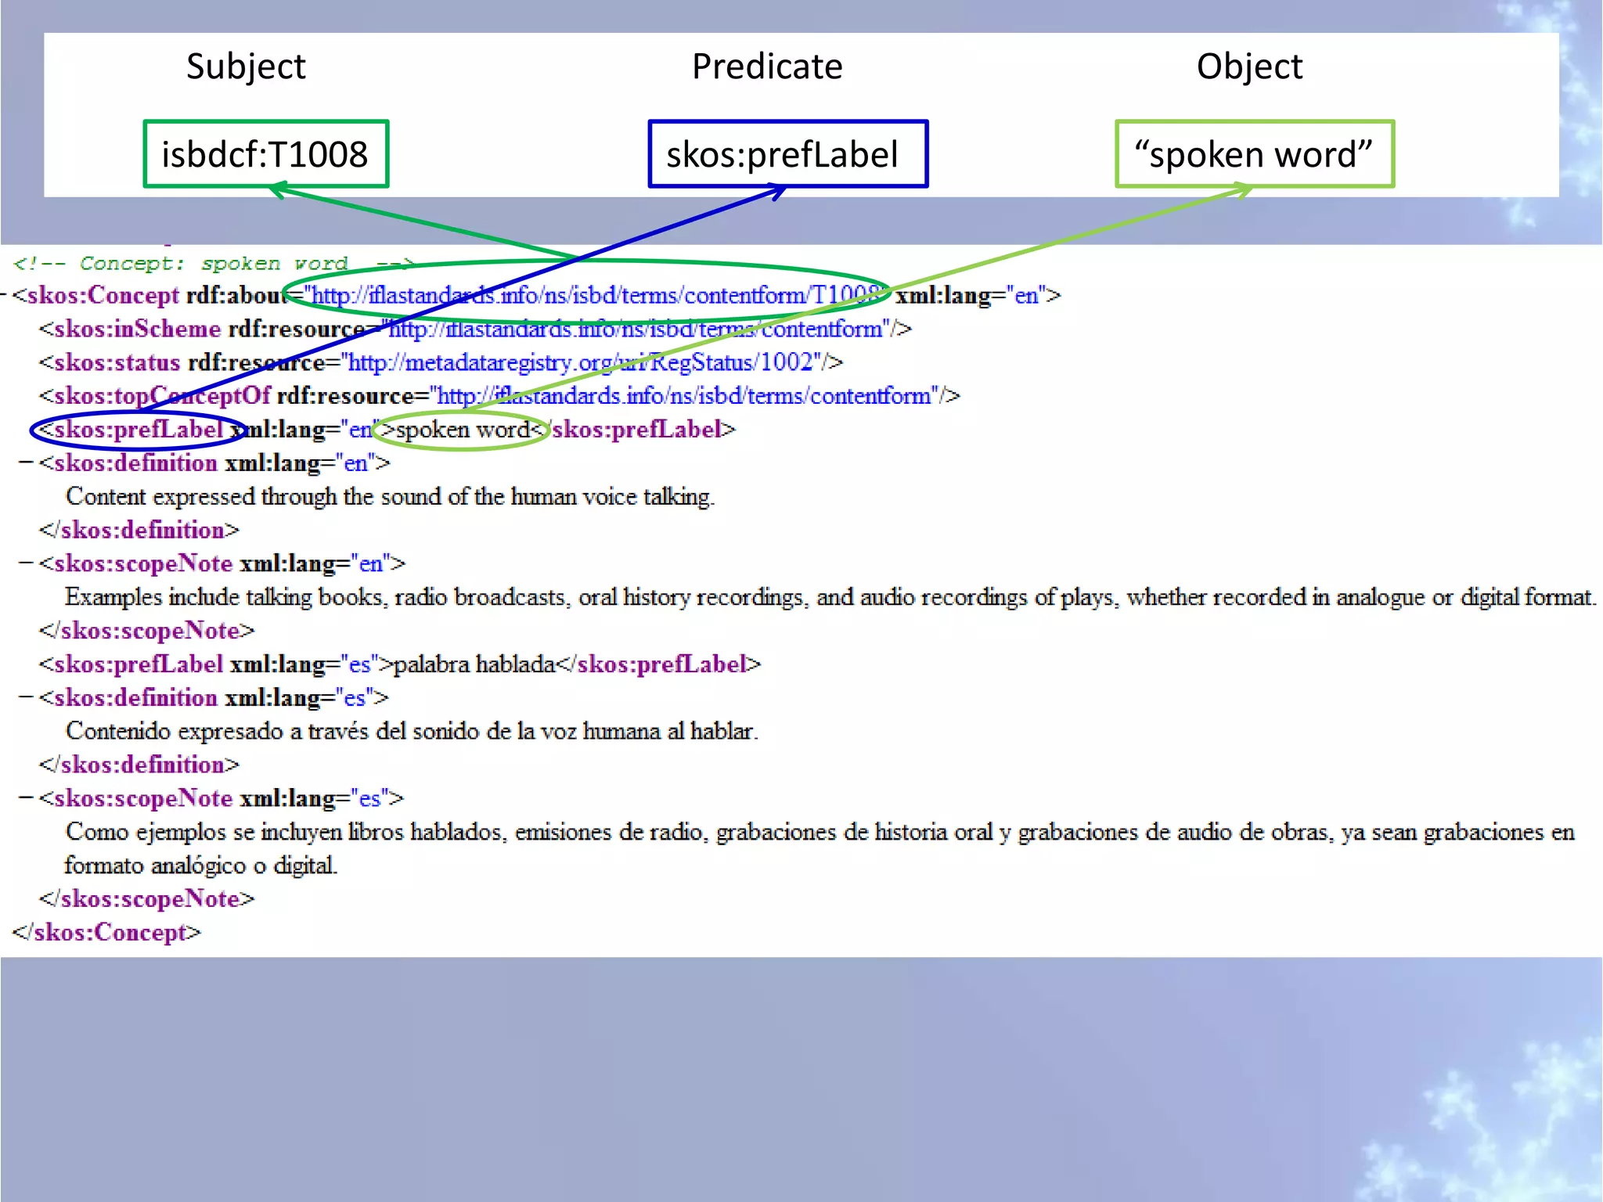Viewport: 1603px width, 1202px height.
Task: Click the circled spoken word label text
Action: point(463,430)
